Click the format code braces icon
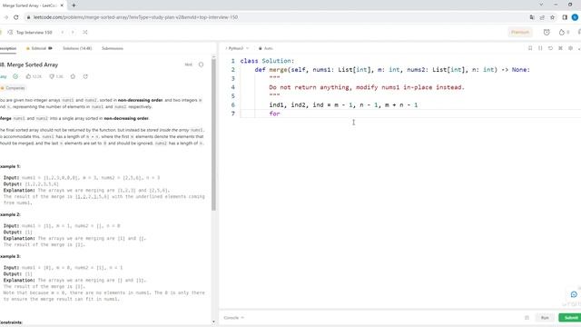Viewport: 581px width, 327px height. coord(540,48)
